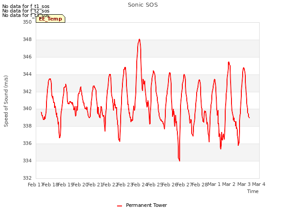The width and height of the screenshot is (286, 214).
Task: Click the Feb 28 x-axis label
Action: (200, 185)
